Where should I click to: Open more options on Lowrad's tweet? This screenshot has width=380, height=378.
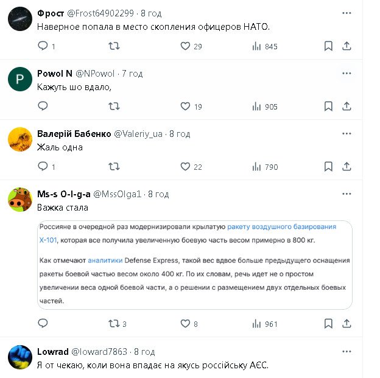pos(347,352)
